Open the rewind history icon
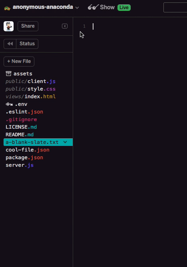The width and height of the screenshot is (187, 267). point(10,44)
